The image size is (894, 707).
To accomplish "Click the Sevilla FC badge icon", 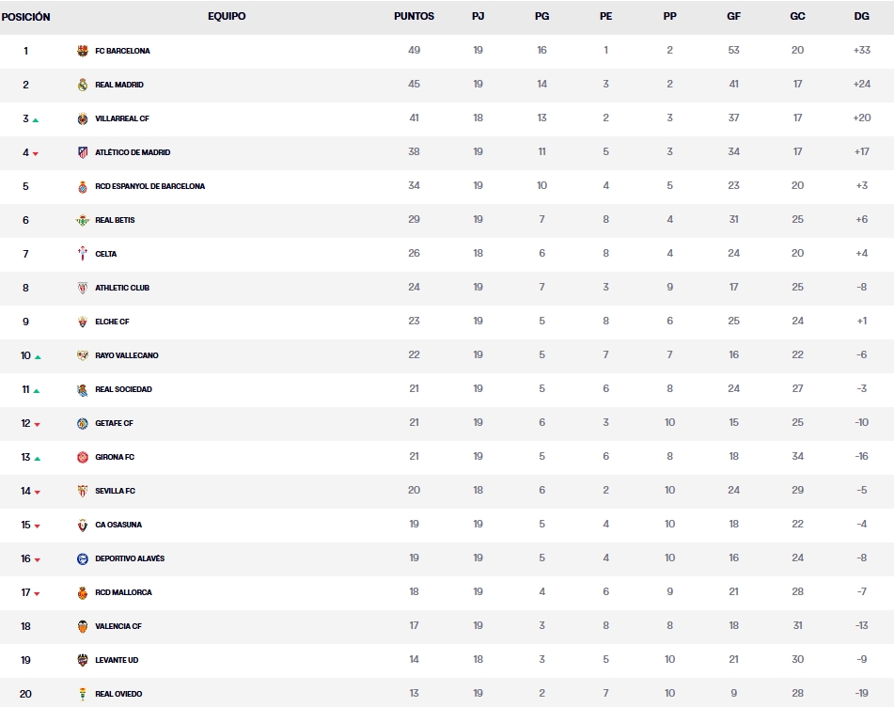I will pos(83,491).
